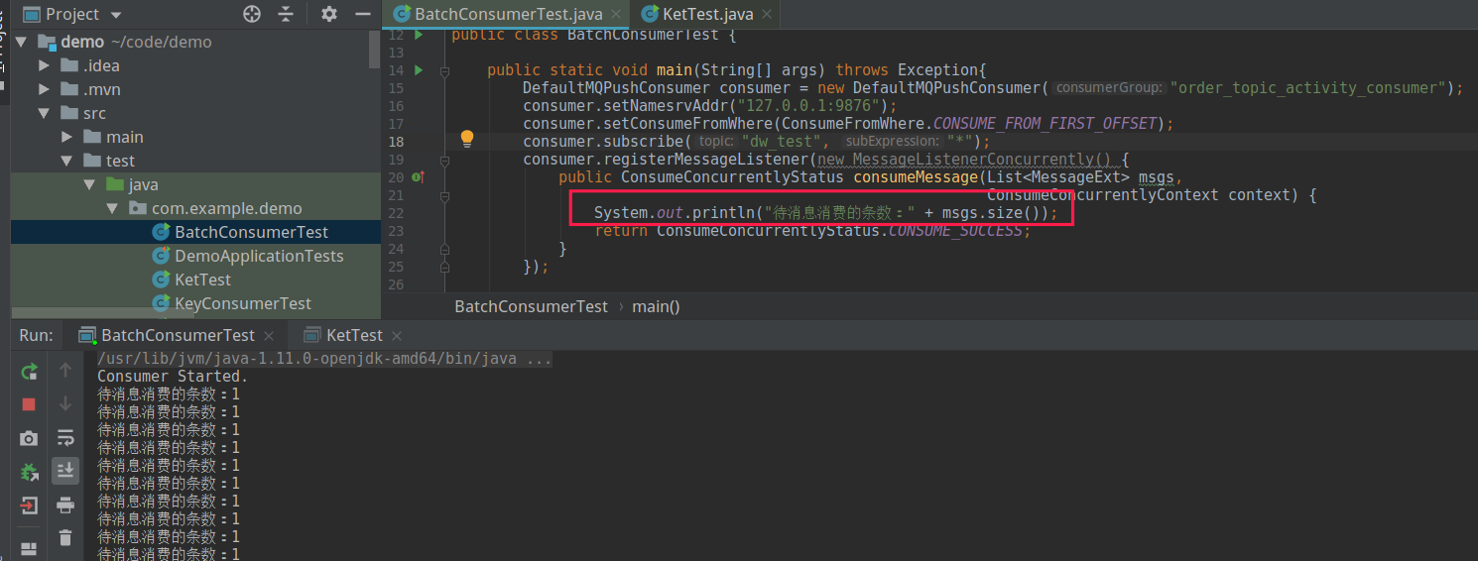
Task: Toggle scroll to end in the console
Action: [x=65, y=470]
